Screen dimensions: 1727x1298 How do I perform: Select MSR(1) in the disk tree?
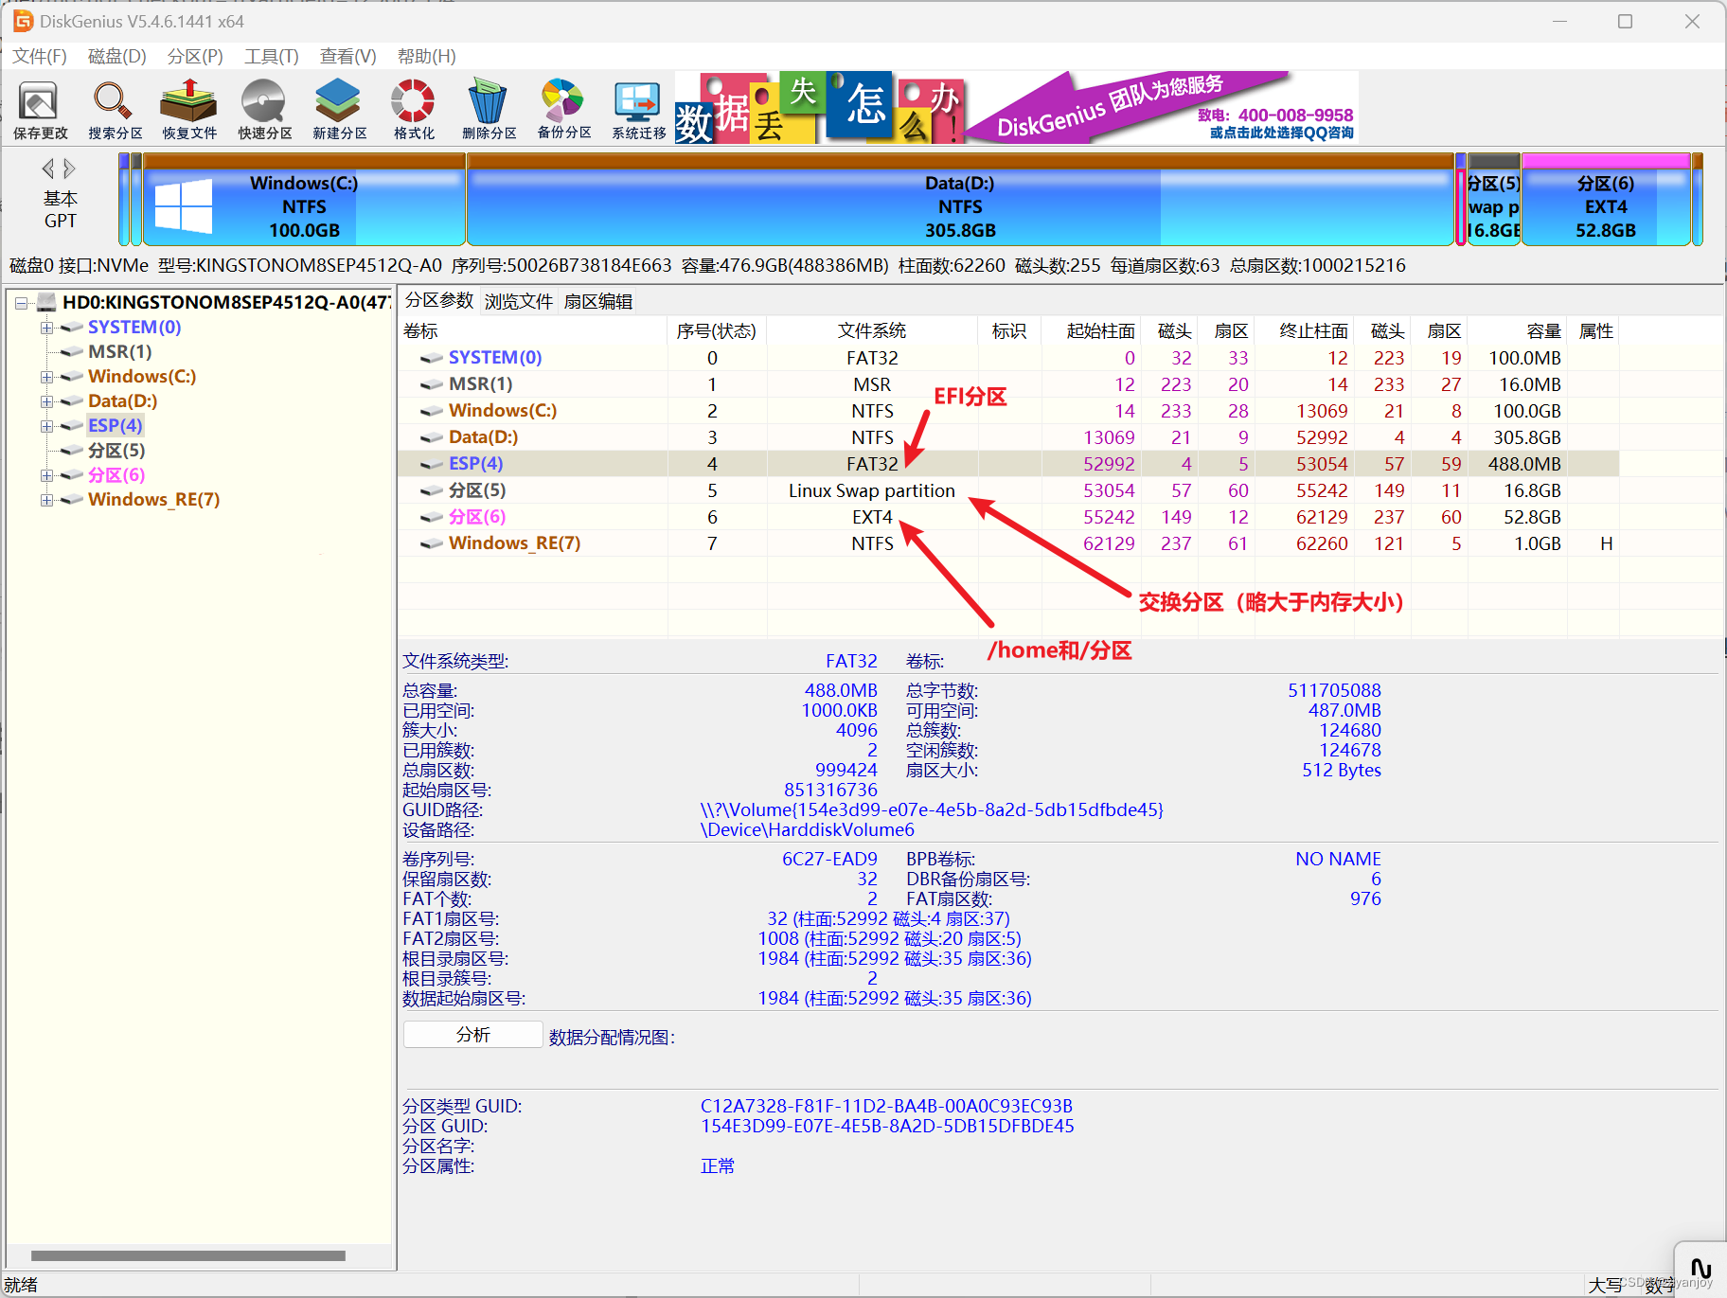[120, 352]
